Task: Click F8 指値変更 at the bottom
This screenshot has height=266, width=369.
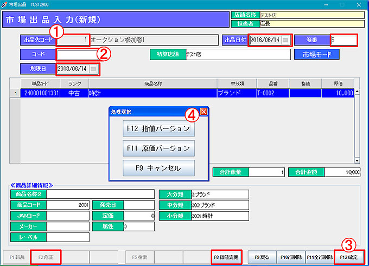Action: (226, 256)
